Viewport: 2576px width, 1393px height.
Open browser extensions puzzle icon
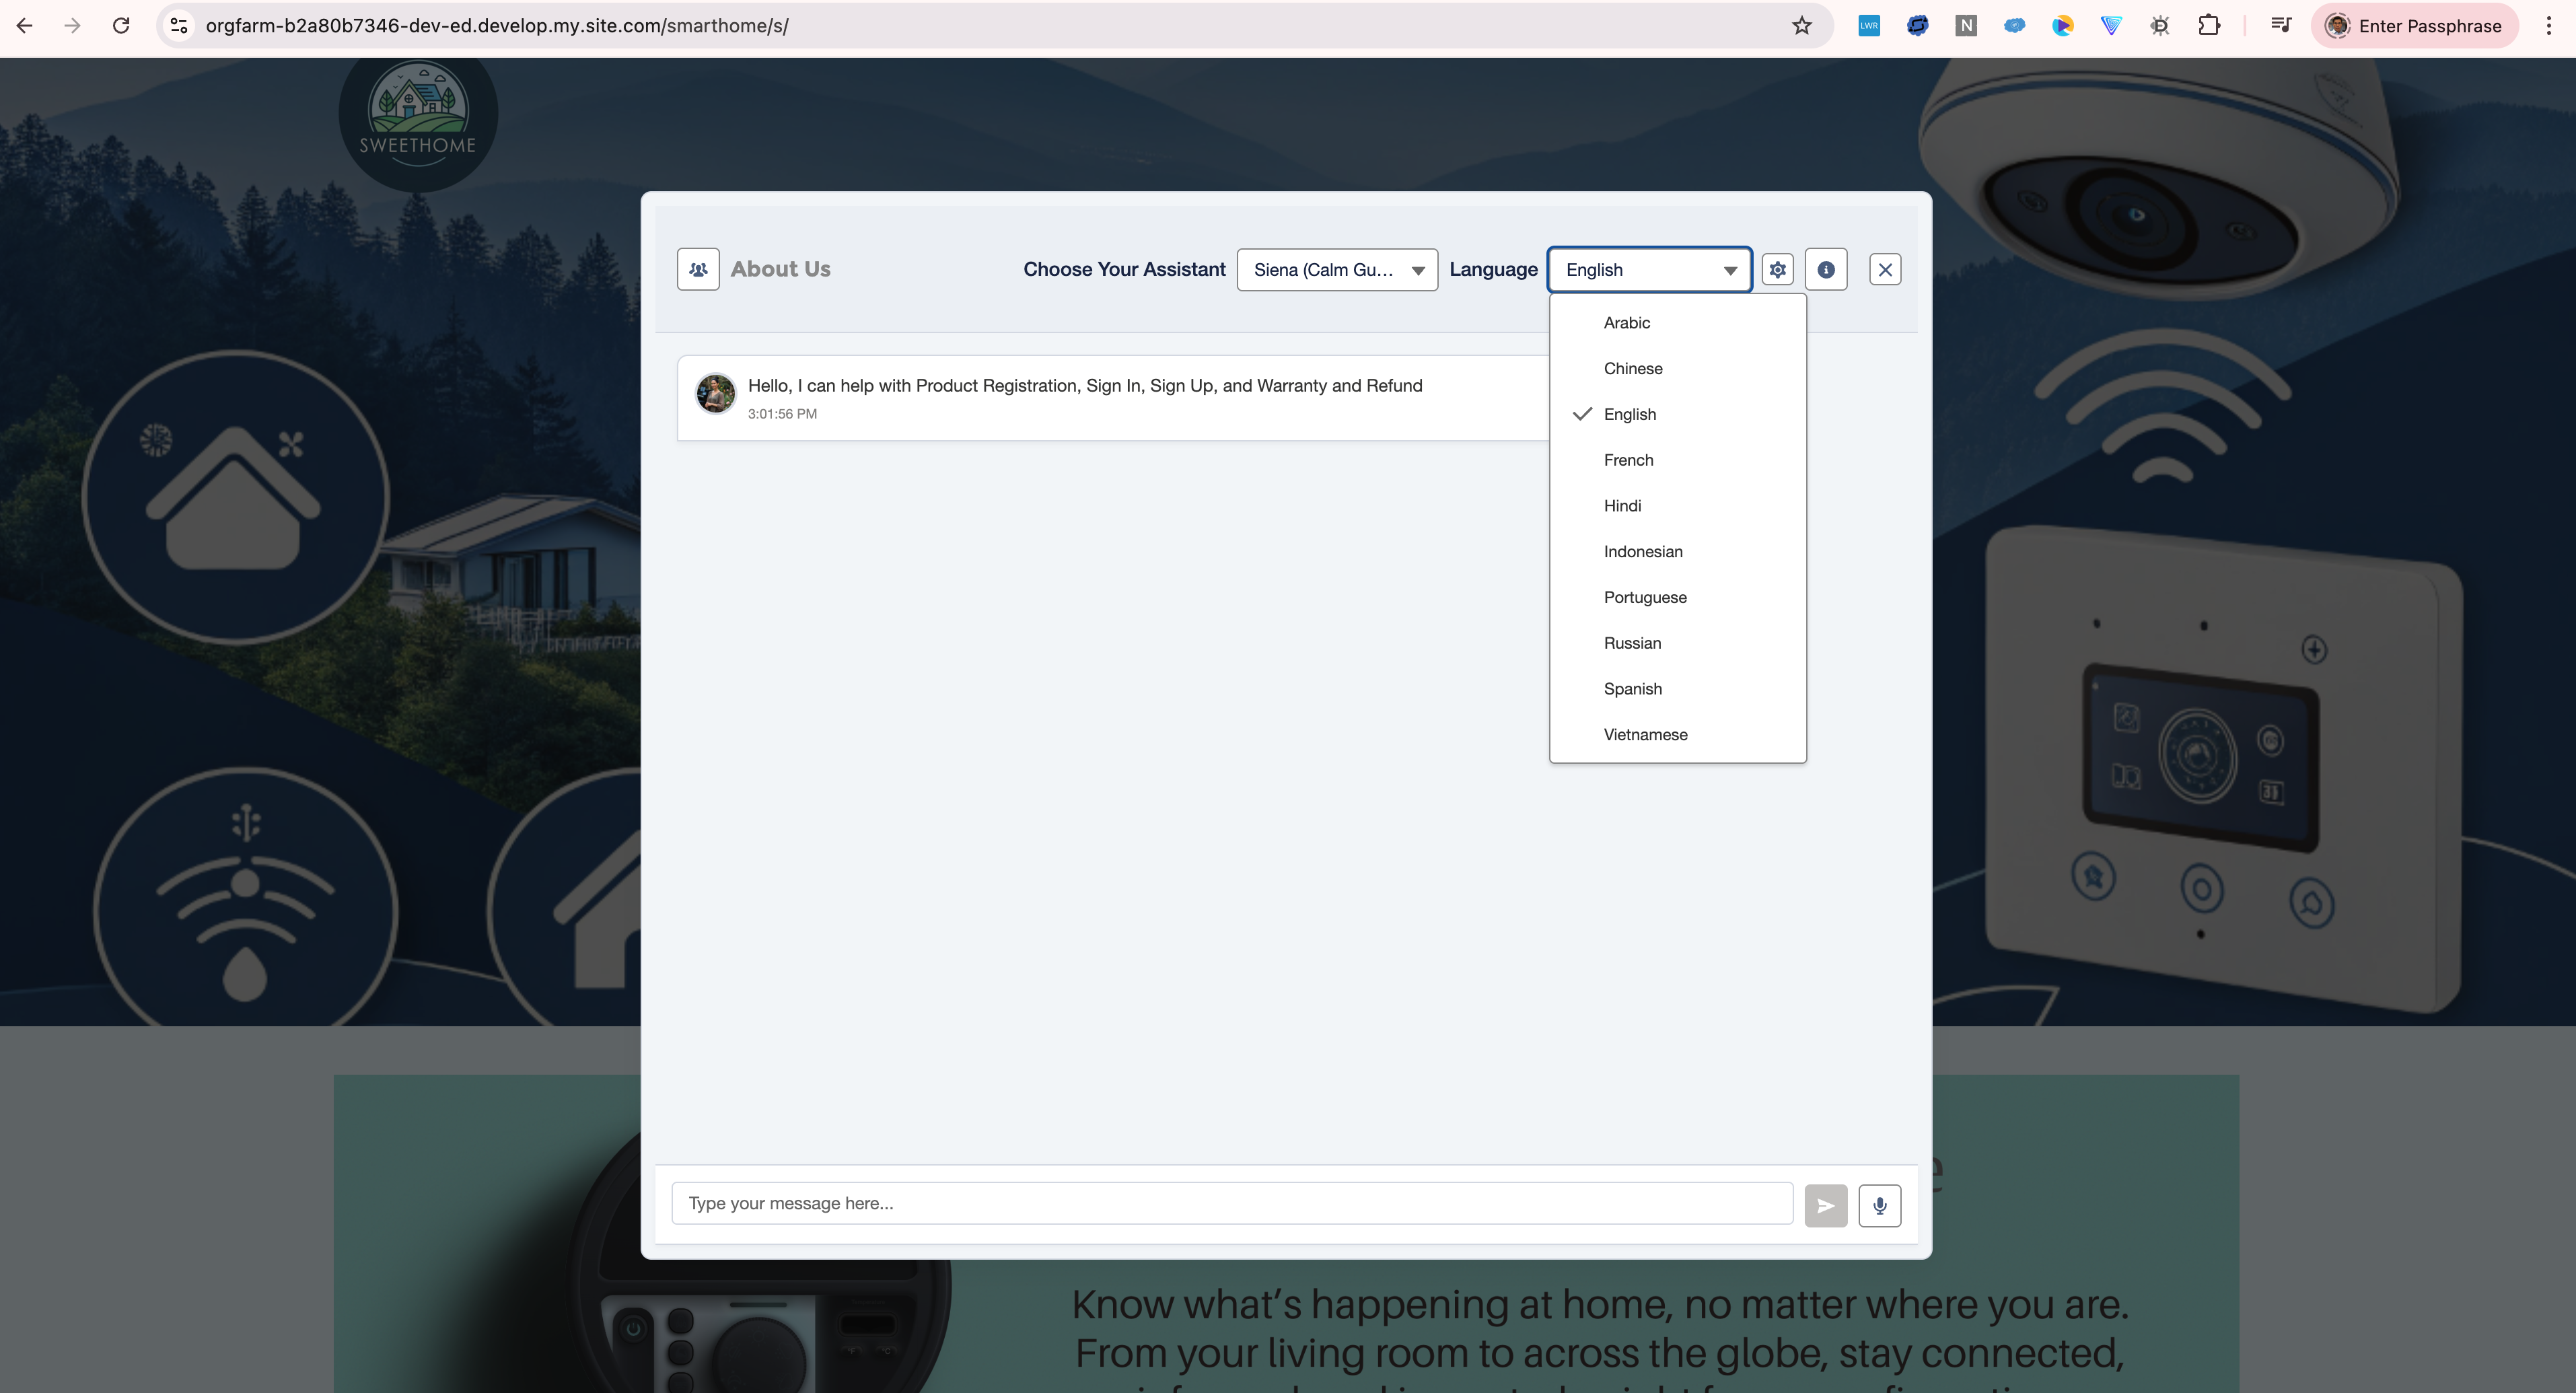(x=2209, y=26)
